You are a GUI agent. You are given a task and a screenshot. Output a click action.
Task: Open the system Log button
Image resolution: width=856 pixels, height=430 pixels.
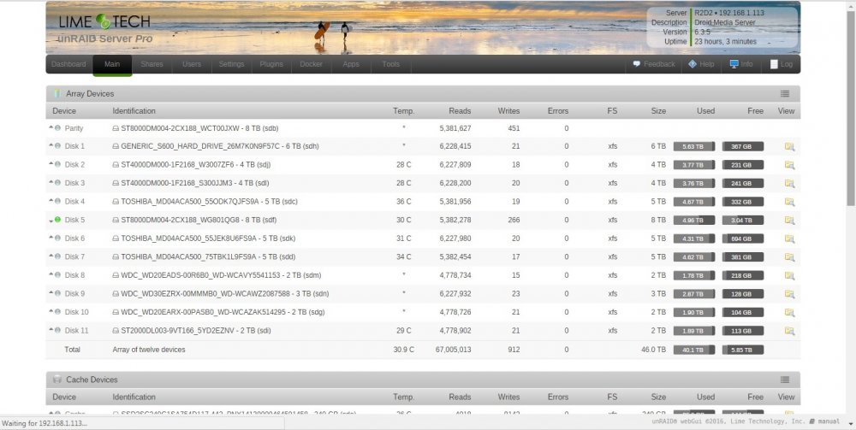click(782, 64)
